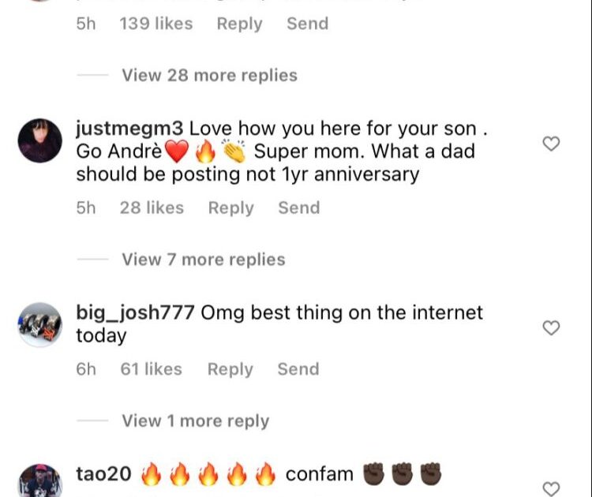Like the big_josh777 comment with the heart
The image size is (592, 497).
coord(552,327)
